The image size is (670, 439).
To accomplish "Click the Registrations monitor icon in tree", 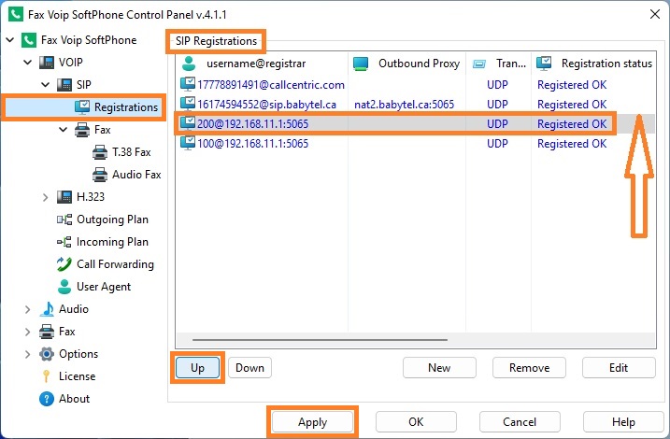I will [82, 106].
